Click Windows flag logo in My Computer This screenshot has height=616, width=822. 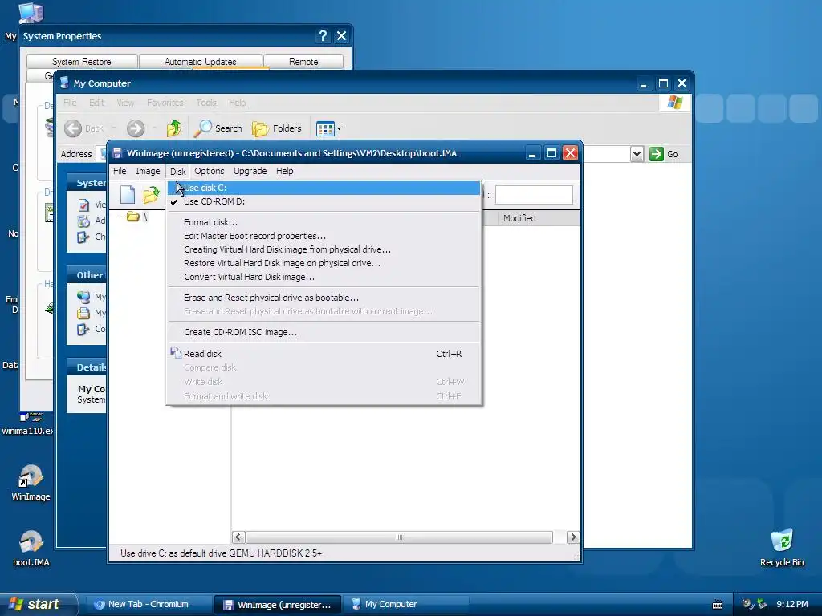pyautogui.click(x=674, y=103)
